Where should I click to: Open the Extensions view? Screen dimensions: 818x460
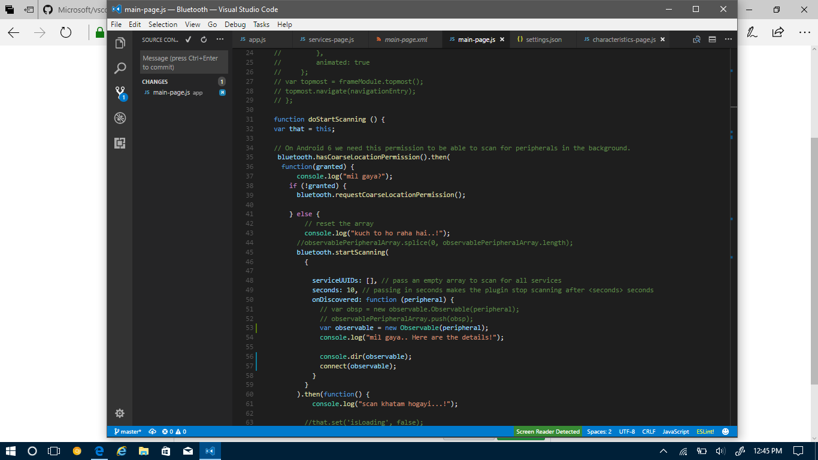point(120,143)
